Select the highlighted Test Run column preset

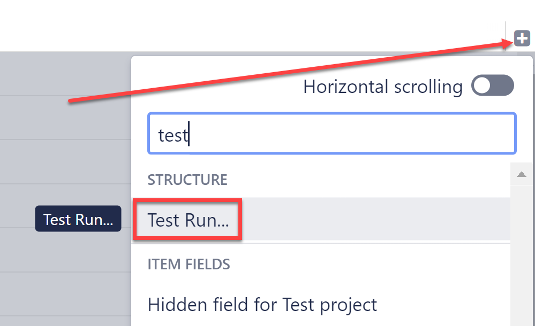[187, 219]
